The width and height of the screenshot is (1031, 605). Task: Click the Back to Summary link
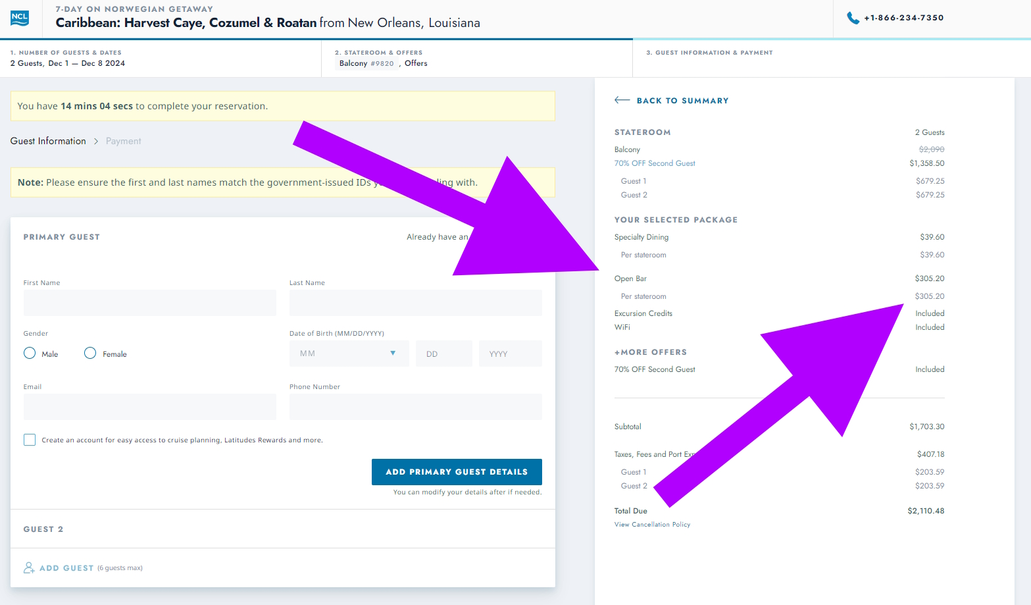(682, 101)
